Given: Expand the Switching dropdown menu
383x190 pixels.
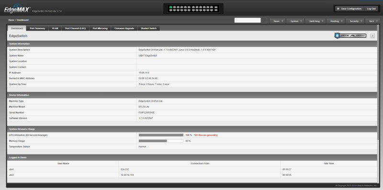Looking at the screenshot, I should pyautogui.click(x=315, y=21).
